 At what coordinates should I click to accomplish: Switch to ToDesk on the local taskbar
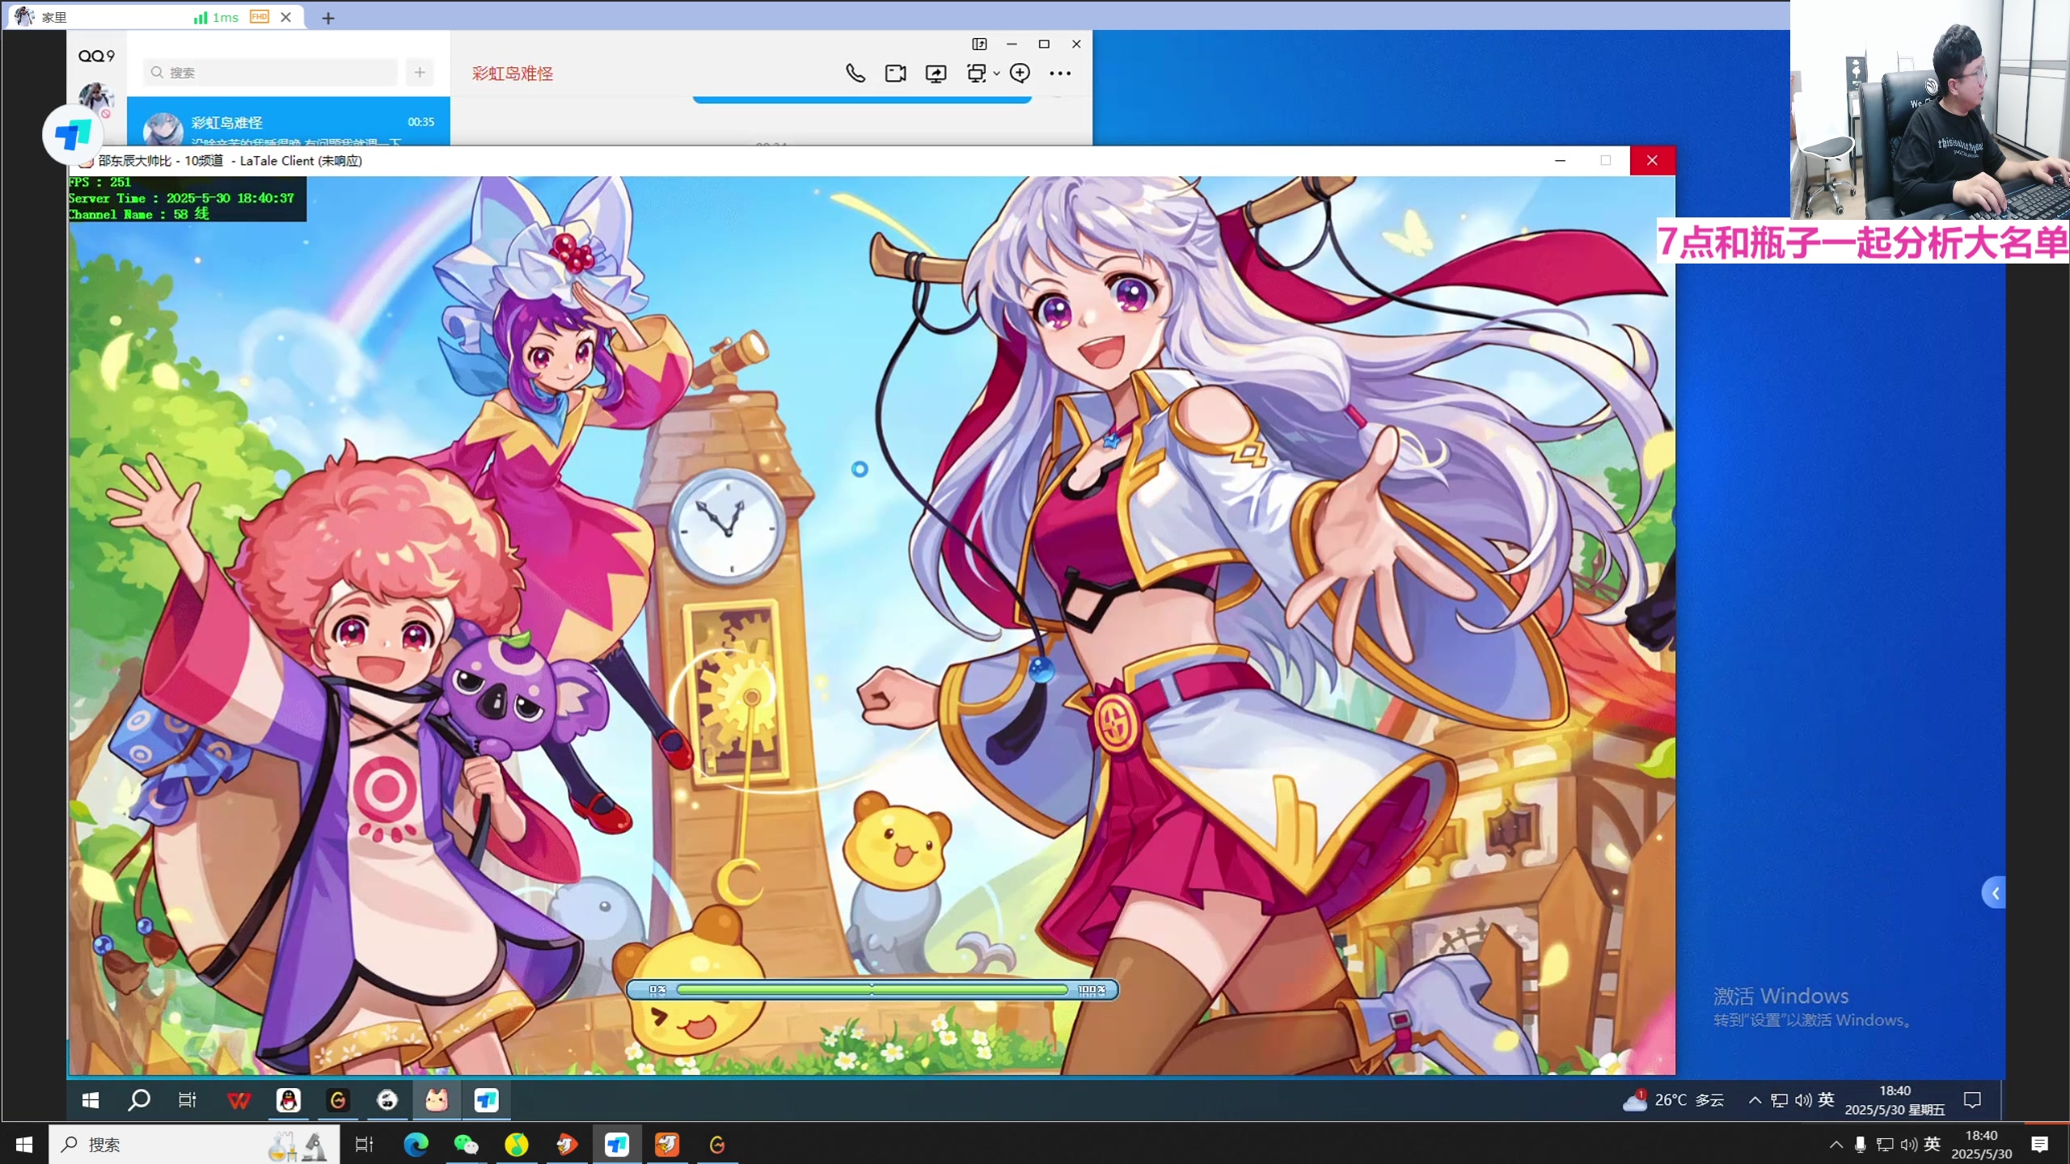tap(617, 1145)
